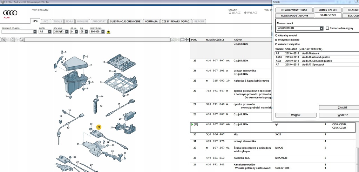Screen dimensions: 359x172
Task: Click the zoom region magnifier icon
Action: pos(13,40)
